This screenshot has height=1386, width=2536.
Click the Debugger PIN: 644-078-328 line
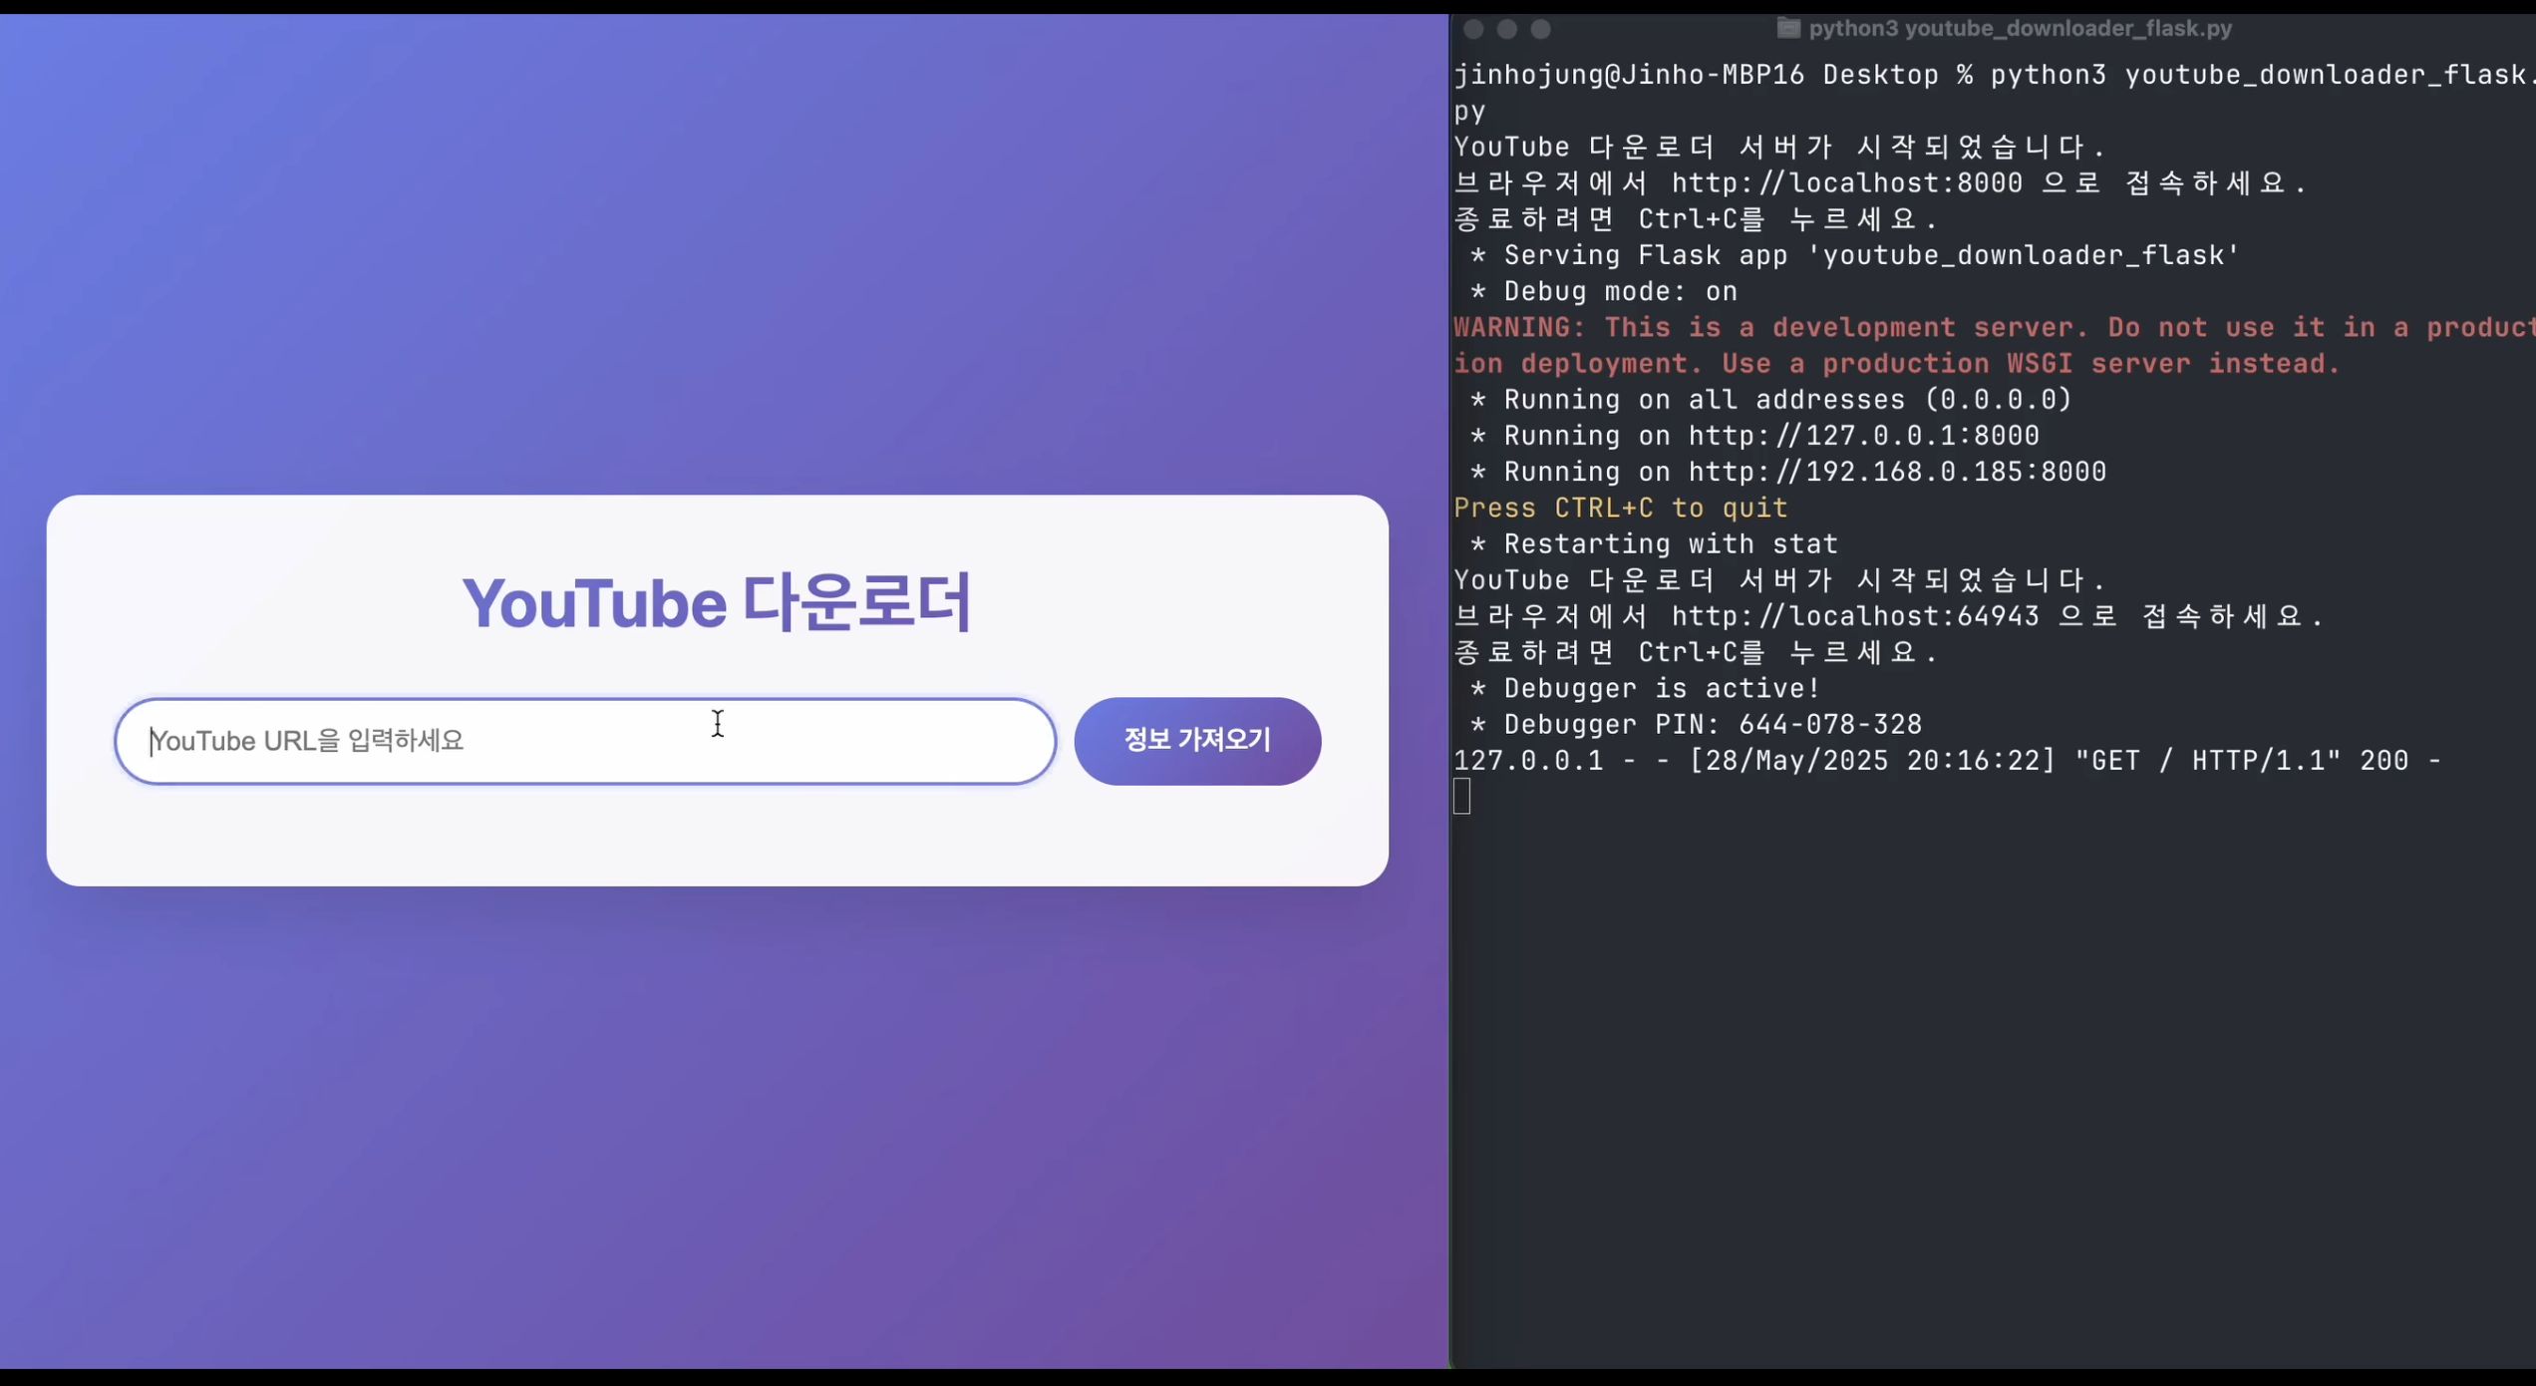pyautogui.click(x=1697, y=725)
